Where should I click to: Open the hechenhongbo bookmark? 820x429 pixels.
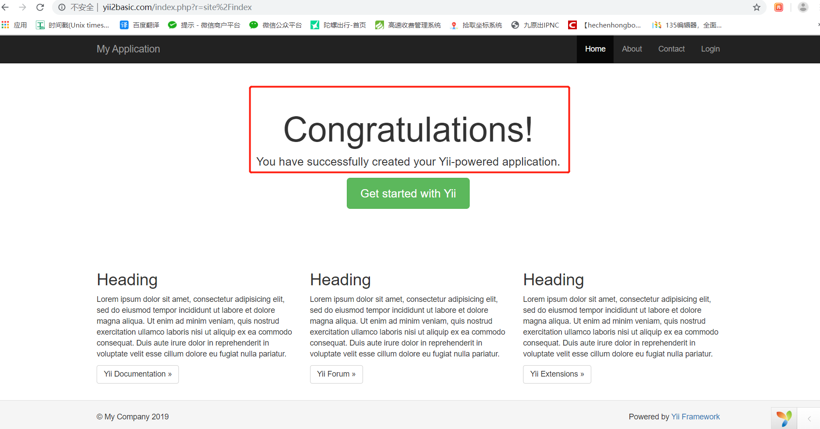coord(604,25)
